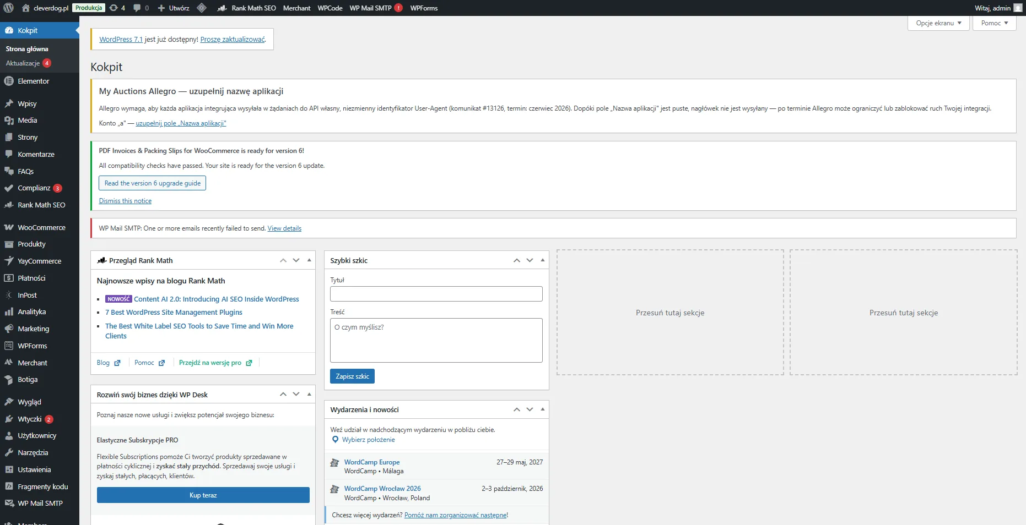Click the Dismiss this notice link
The height and width of the screenshot is (525, 1026).
(x=125, y=201)
